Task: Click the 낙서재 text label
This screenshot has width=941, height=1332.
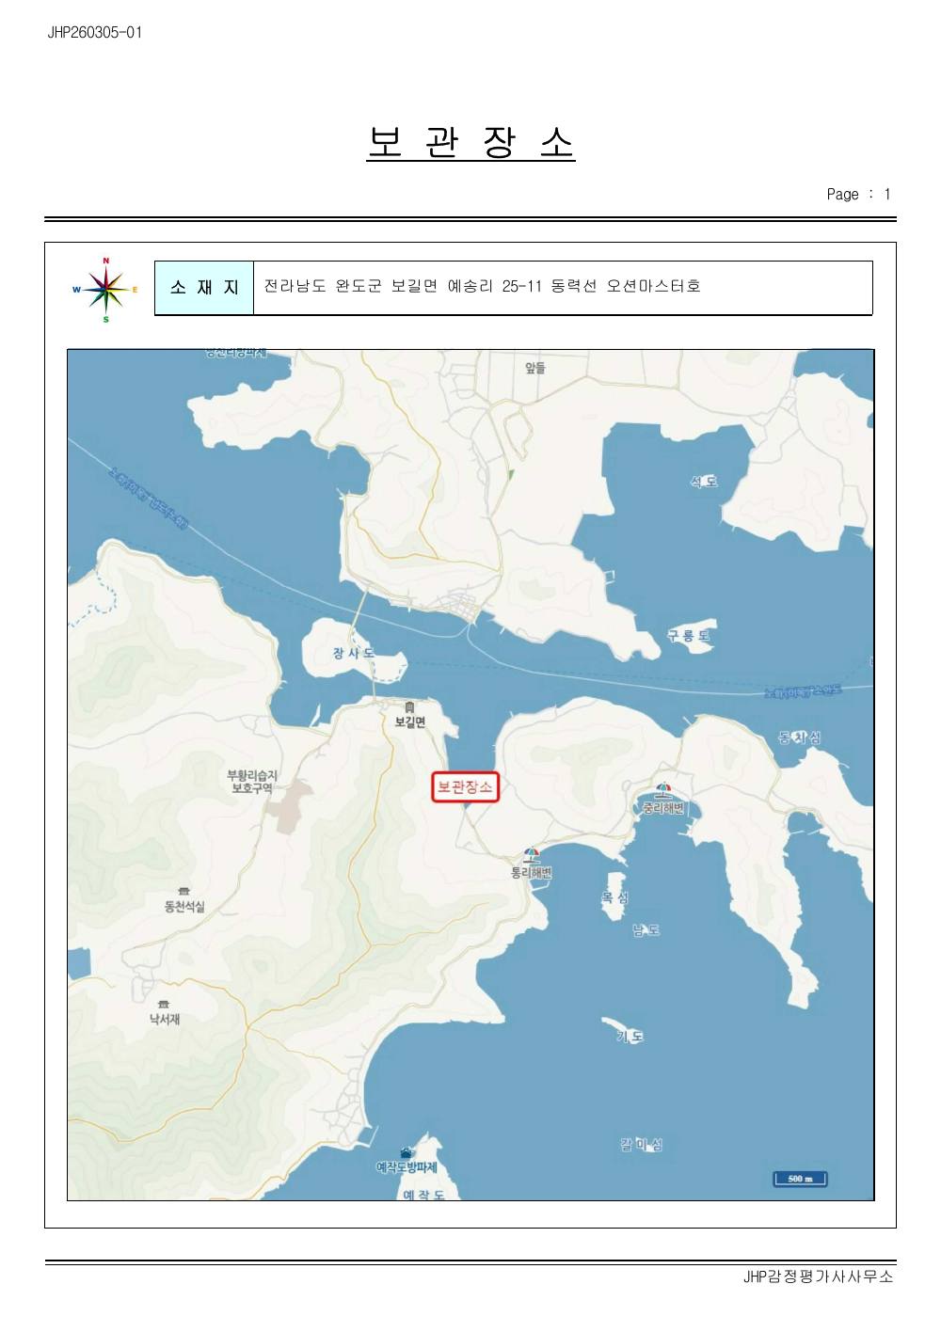Action: 165,1019
